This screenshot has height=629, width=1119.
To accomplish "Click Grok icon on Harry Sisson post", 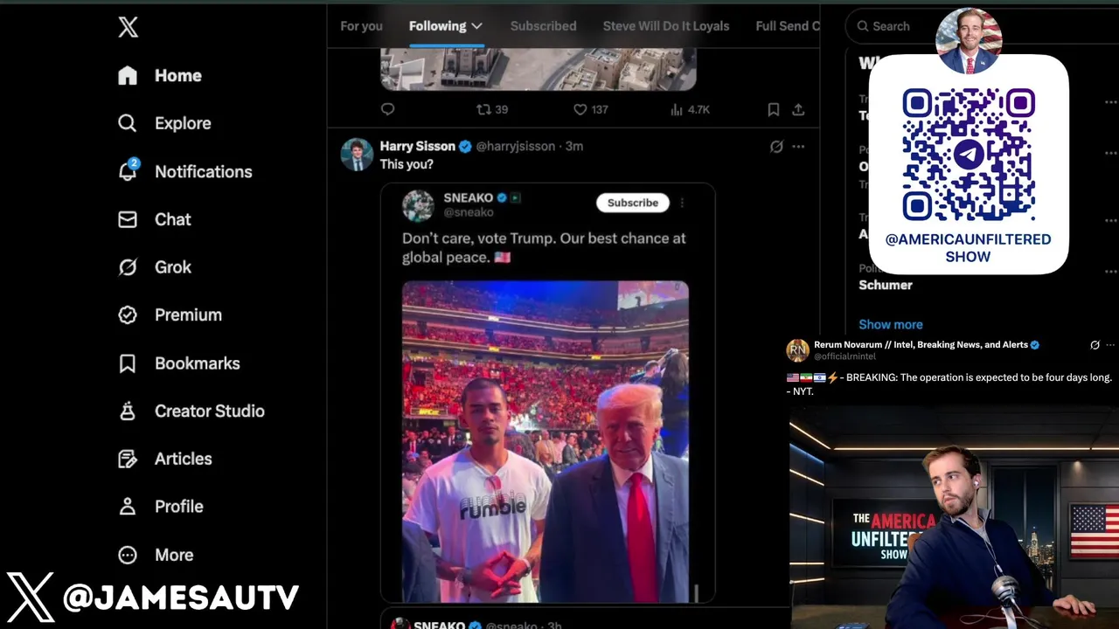I will [776, 147].
